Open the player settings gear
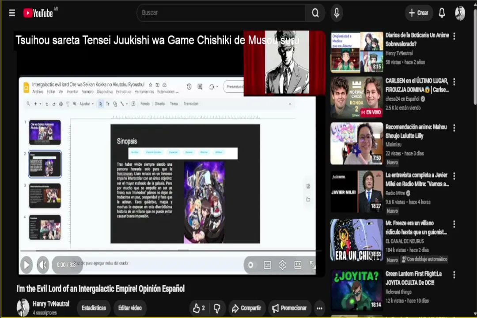Viewport: 477px width, 318px height. point(282,265)
